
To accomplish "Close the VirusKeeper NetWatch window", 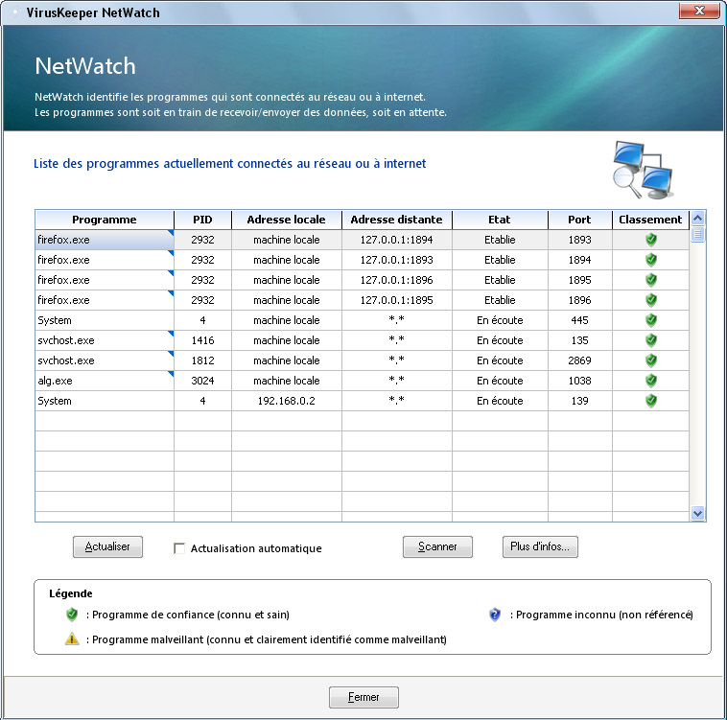I will pos(699,11).
